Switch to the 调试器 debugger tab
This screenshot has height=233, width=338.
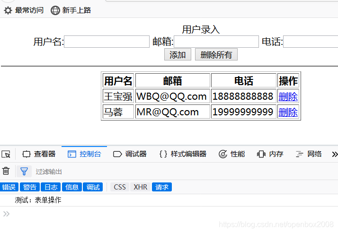point(130,154)
